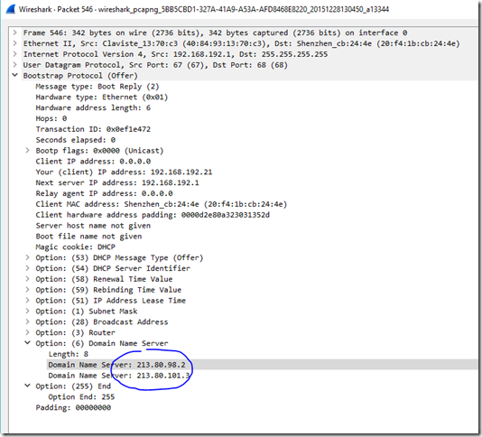Select 'Server host name not given'

coord(93,226)
